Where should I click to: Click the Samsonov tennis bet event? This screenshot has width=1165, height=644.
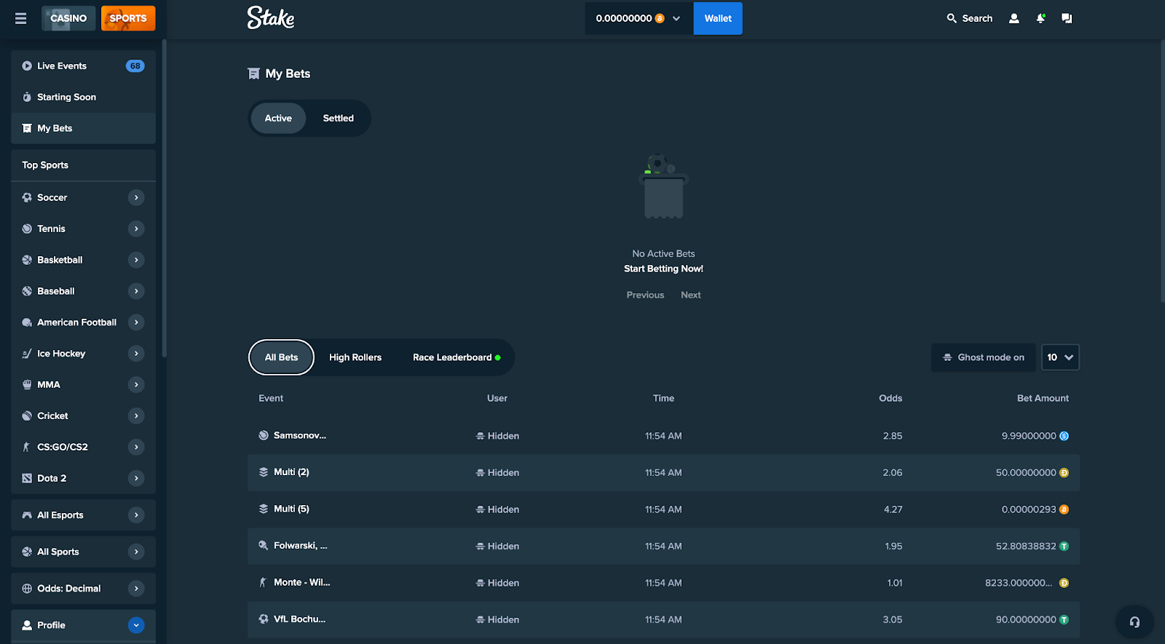299,435
